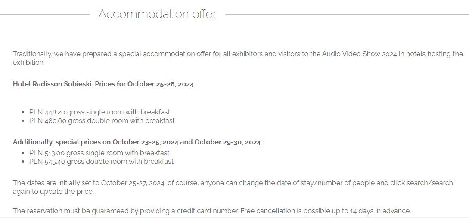Screen dimensions: 469x218
Task: Click the bullet before PLN 480.60
Action: pos(23,121)
